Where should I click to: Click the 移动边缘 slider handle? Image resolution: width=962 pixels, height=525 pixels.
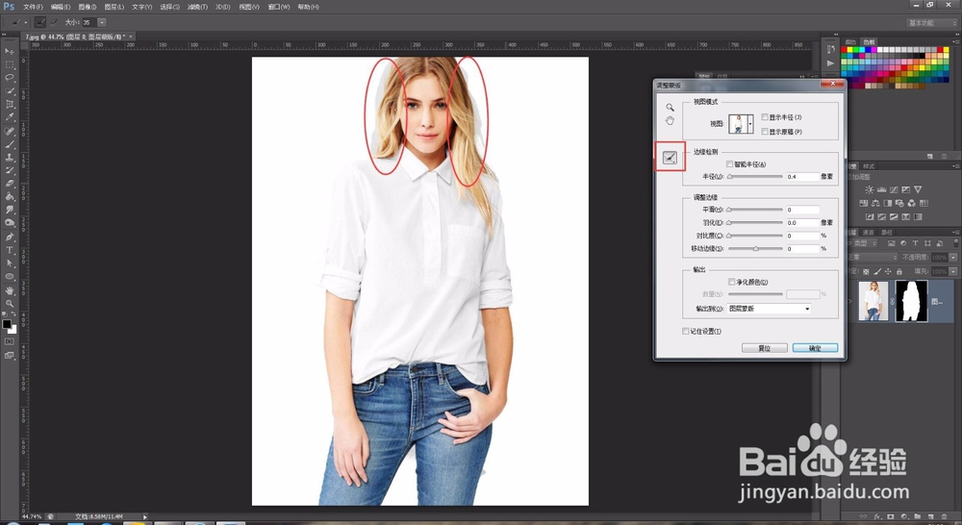[756, 249]
